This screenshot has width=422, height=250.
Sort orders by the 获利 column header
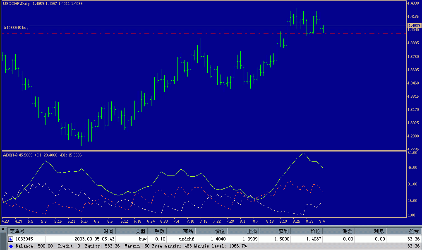[x=275, y=231]
